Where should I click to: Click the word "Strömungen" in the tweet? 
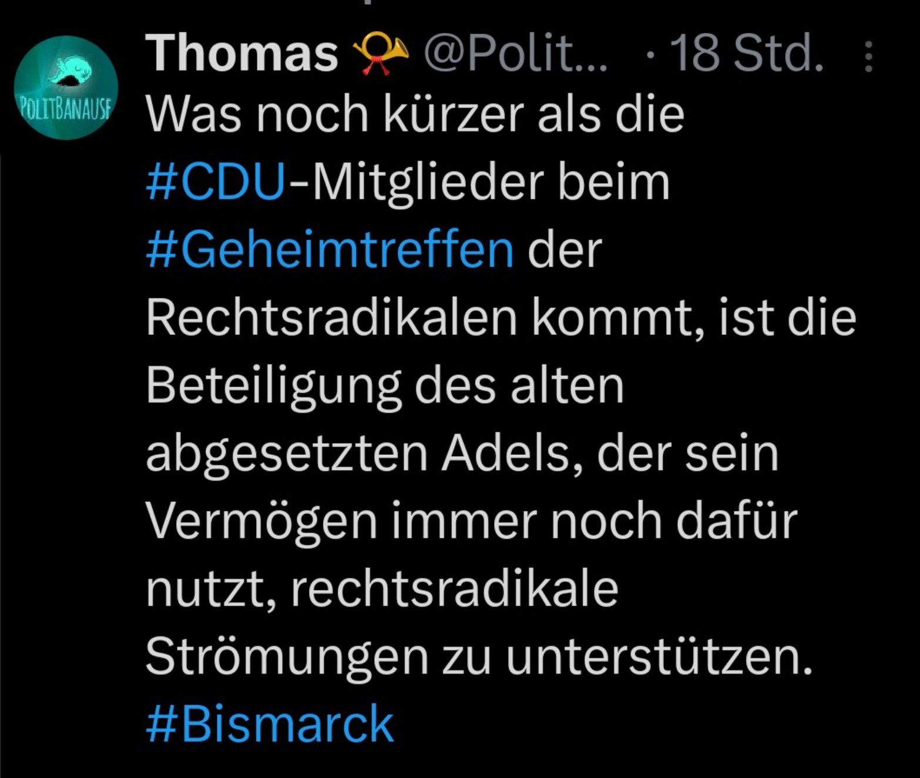click(x=287, y=656)
